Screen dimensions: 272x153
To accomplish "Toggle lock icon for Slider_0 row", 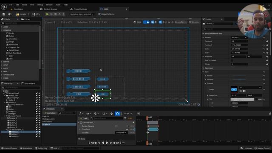I will coord(37,100).
